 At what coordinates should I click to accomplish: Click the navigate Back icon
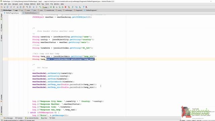[34, 7]
